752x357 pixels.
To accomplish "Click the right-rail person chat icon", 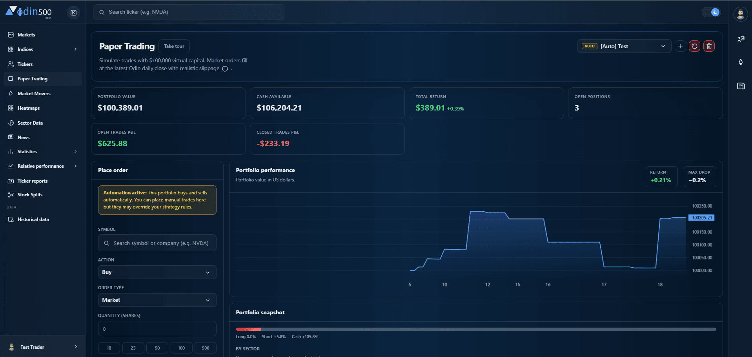I will 741,39.
